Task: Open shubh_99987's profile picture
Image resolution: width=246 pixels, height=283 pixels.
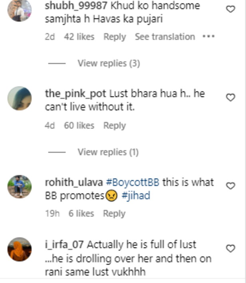Action: click(20, 10)
